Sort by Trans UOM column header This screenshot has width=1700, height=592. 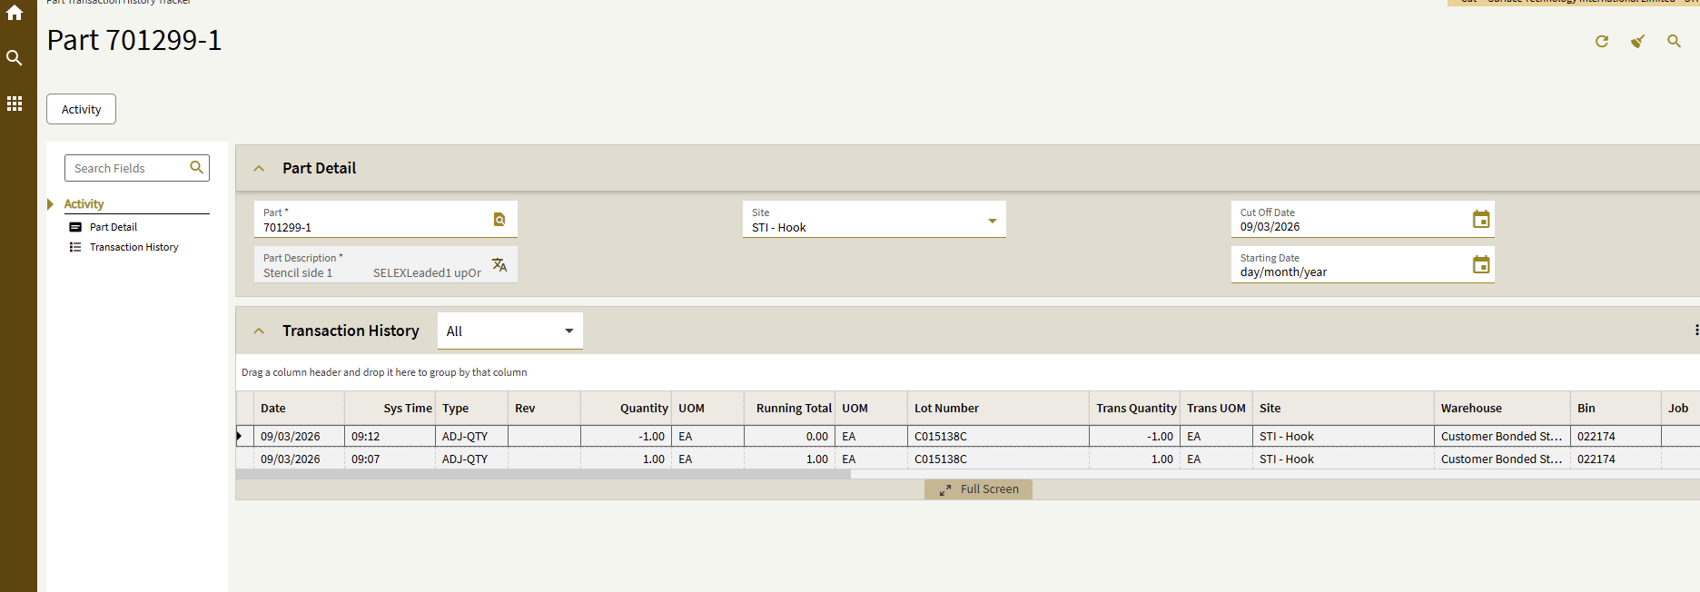[x=1217, y=409]
